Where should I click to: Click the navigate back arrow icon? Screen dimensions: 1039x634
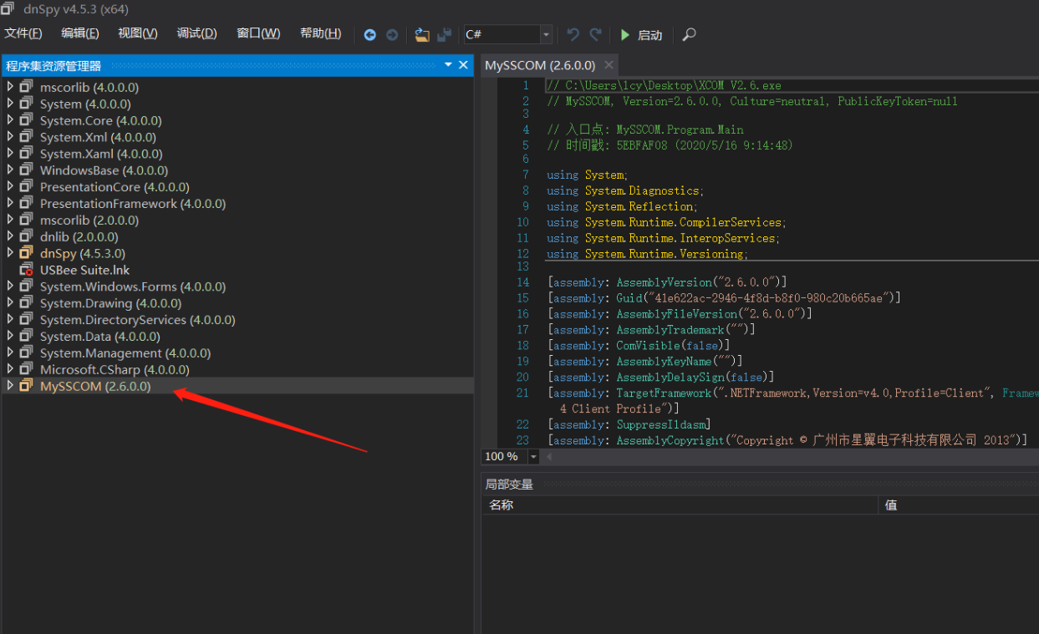[x=369, y=35]
